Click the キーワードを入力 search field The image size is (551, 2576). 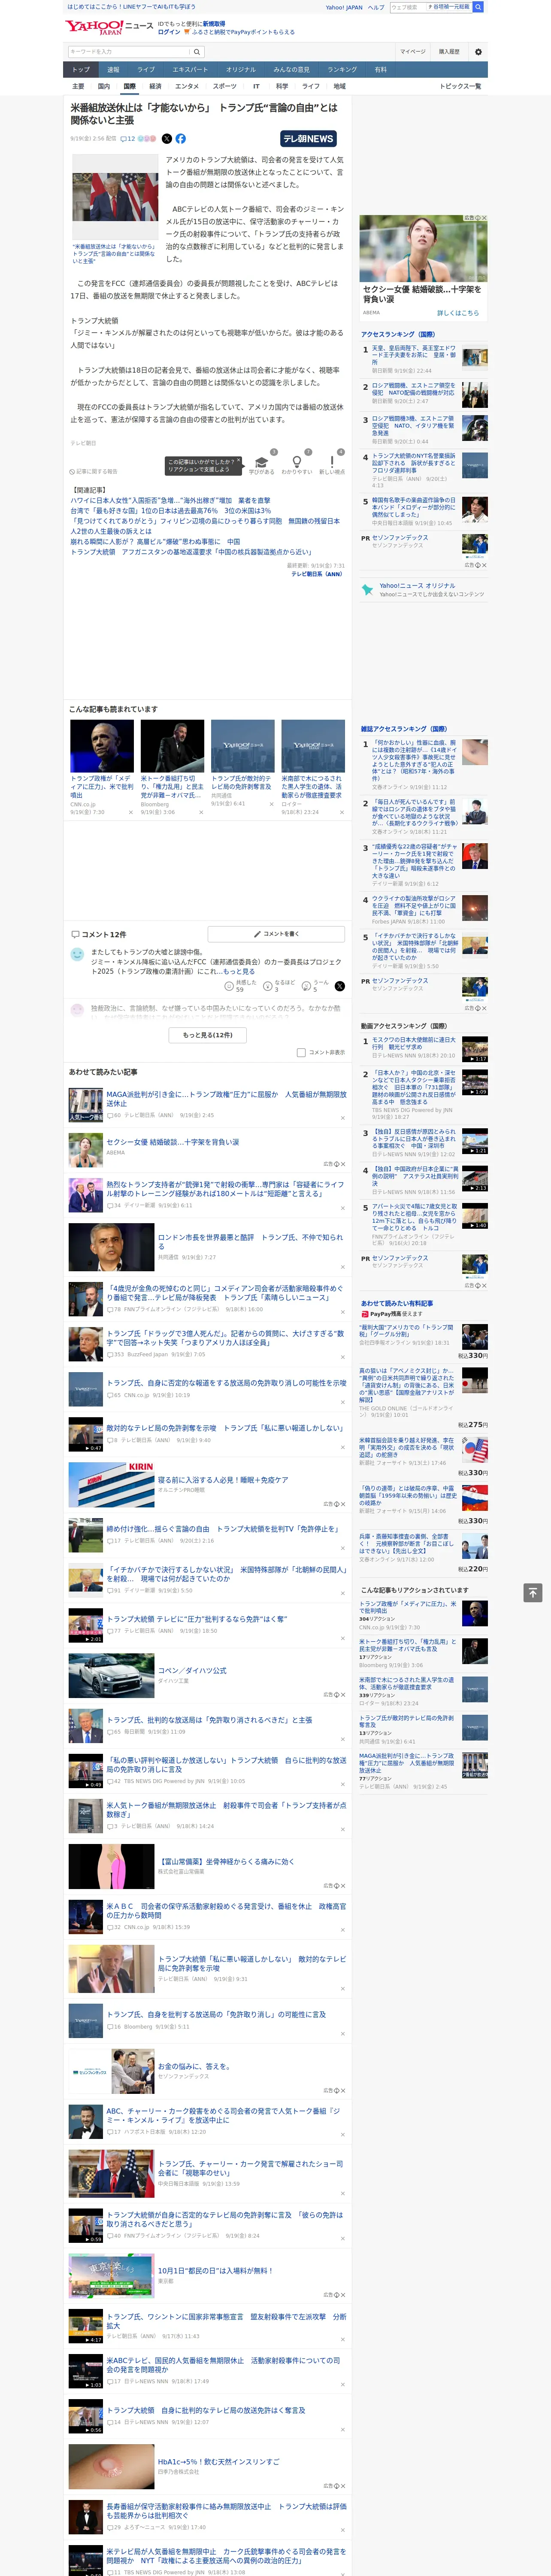(x=129, y=51)
